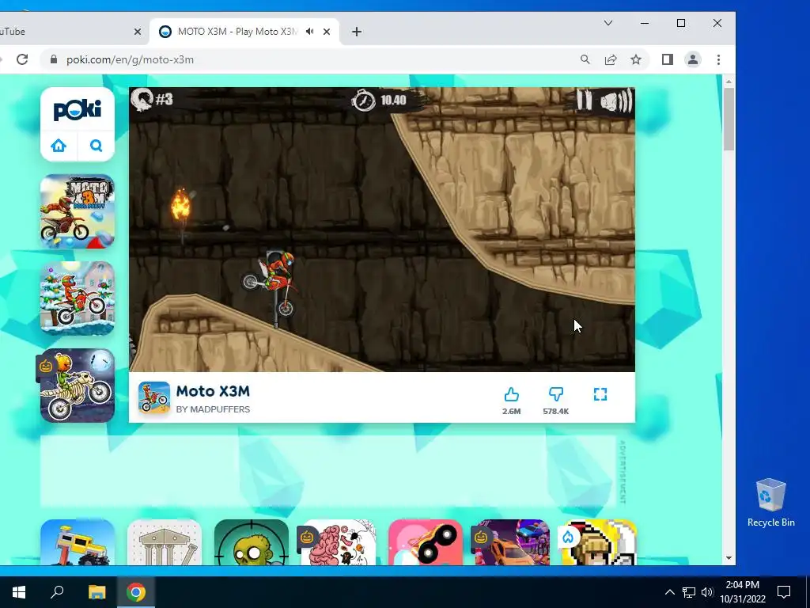Click the page scrollbar up arrow
The height and width of the screenshot is (608, 810).
pos(729,82)
